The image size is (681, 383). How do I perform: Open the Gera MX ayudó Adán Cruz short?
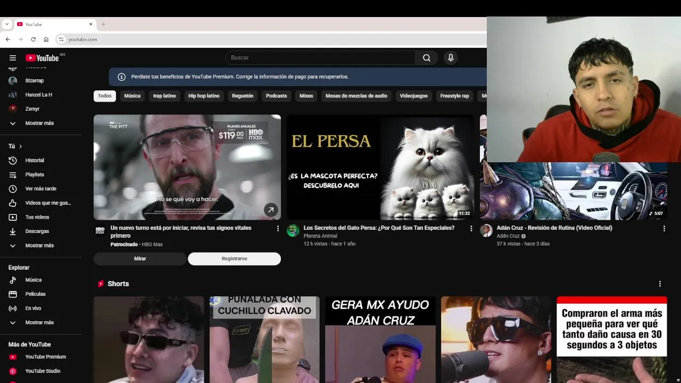tap(380, 339)
